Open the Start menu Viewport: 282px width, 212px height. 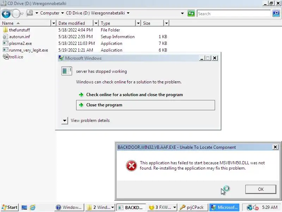pos(10,207)
